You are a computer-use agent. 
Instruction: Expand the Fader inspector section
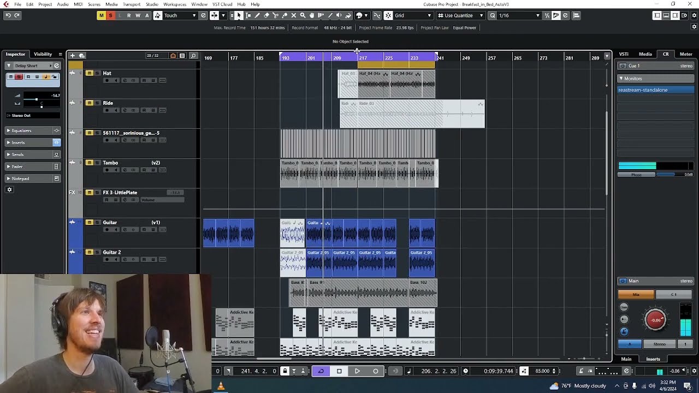[33, 166]
